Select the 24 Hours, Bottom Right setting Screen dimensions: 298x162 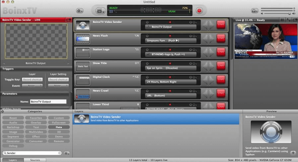click(x=171, y=82)
